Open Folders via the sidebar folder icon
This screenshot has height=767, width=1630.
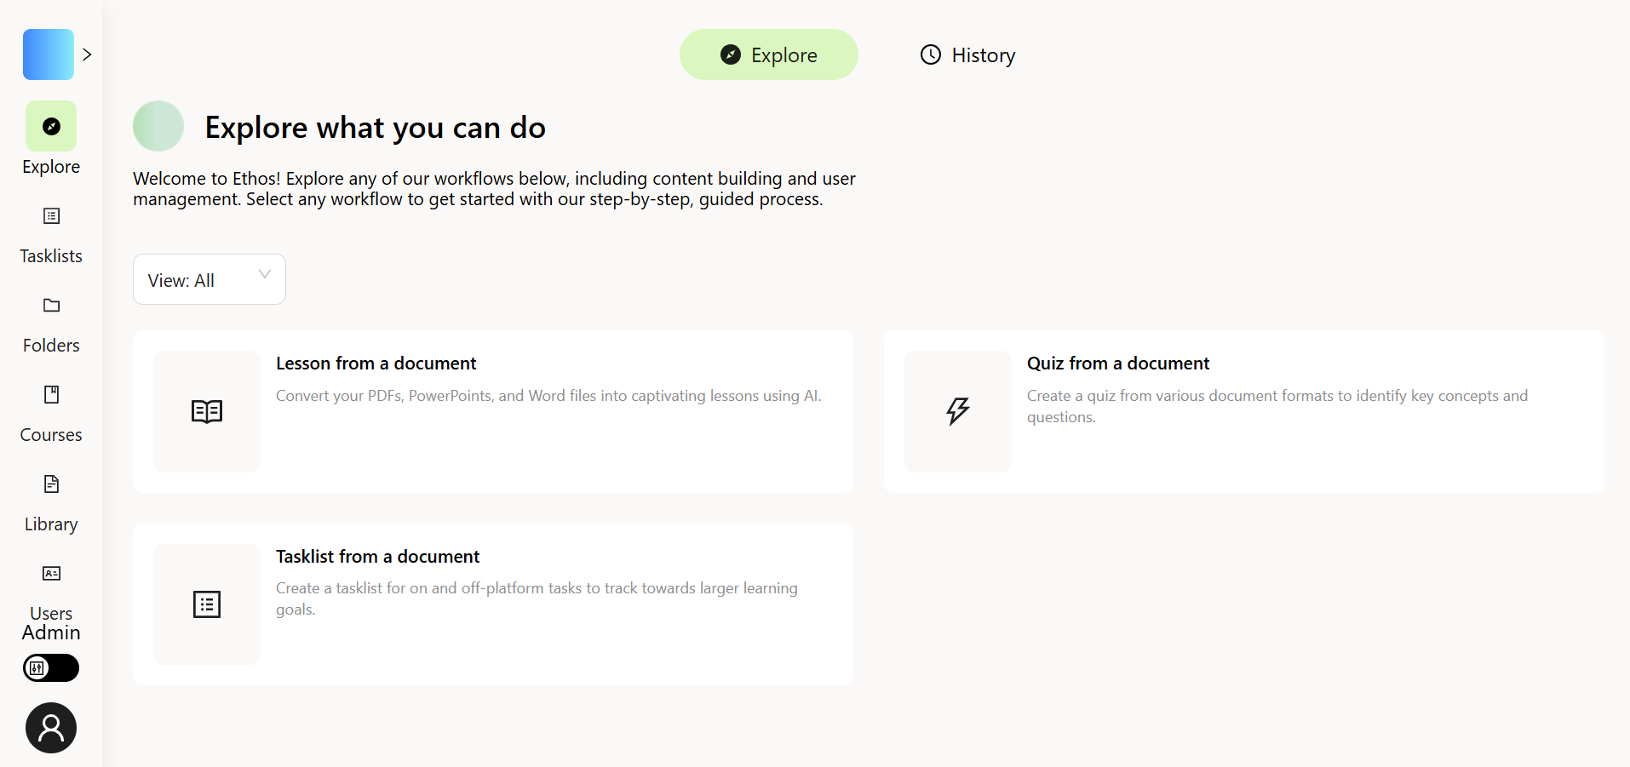tap(51, 306)
